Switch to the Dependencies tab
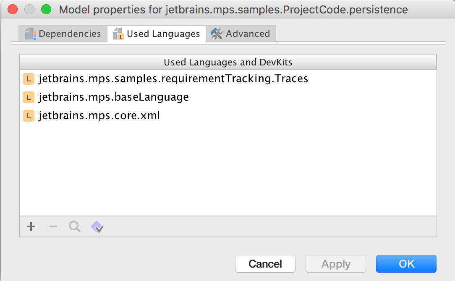455x281 pixels. point(63,34)
